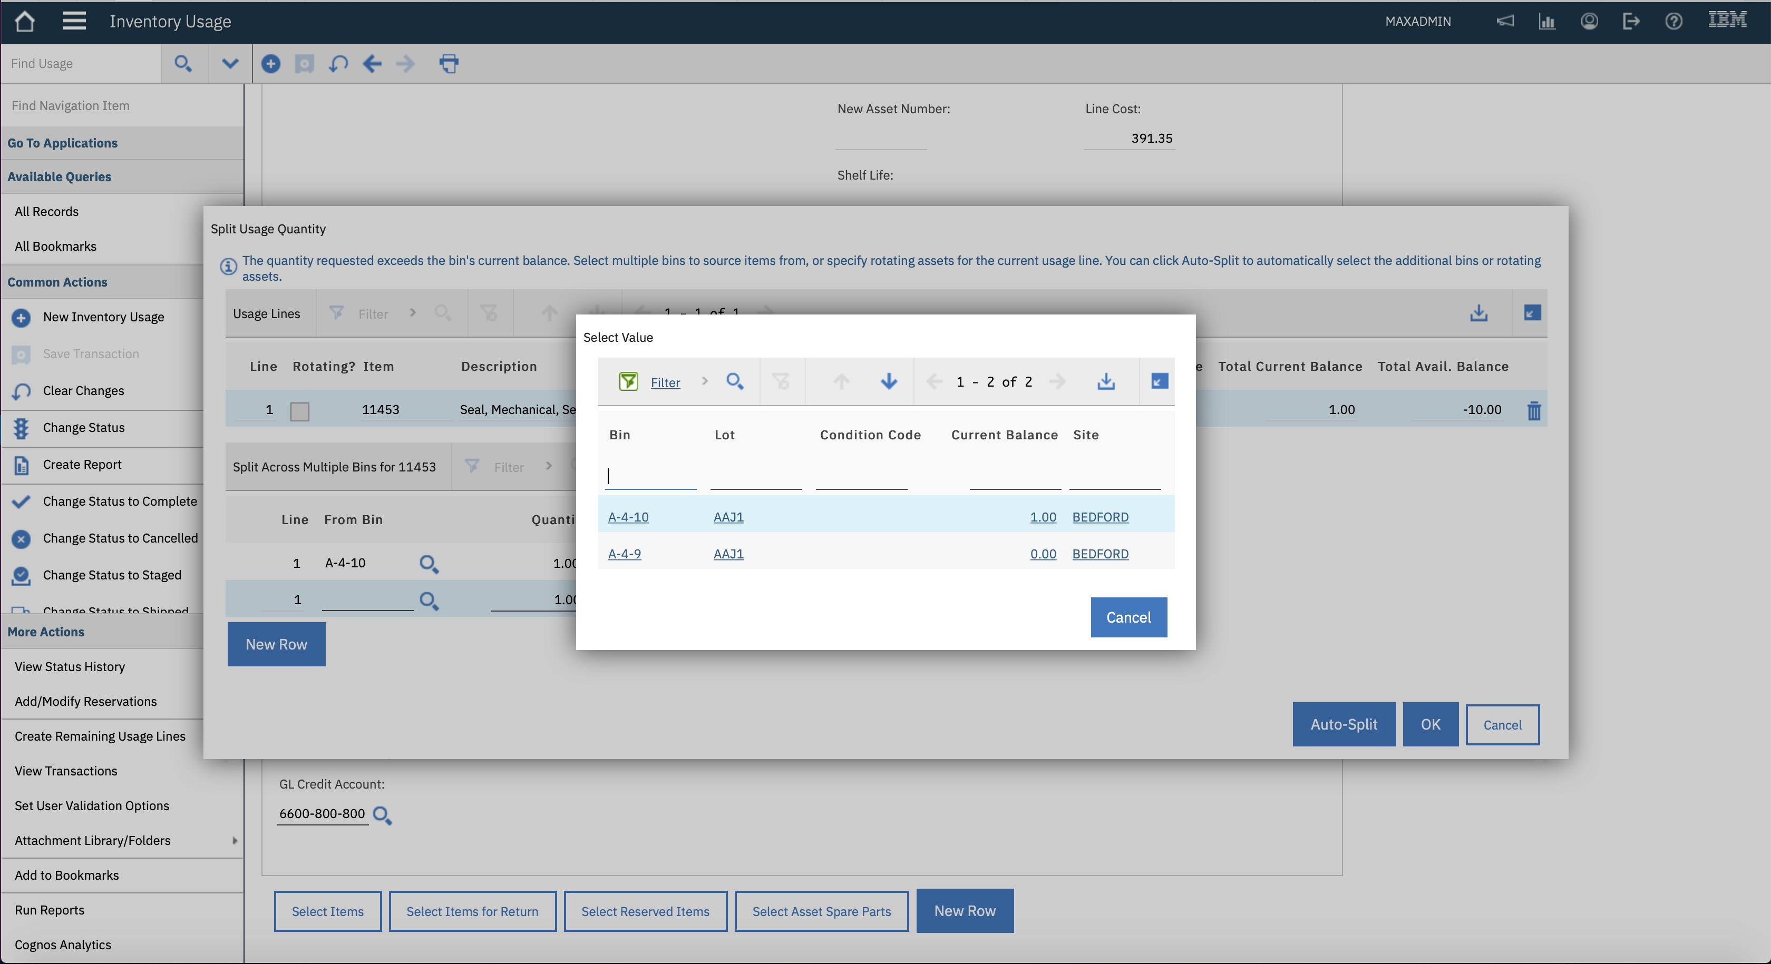Click the search magnifier in Select Value toolbar
Viewport: 1771px width, 964px height.
pos(734,381)
